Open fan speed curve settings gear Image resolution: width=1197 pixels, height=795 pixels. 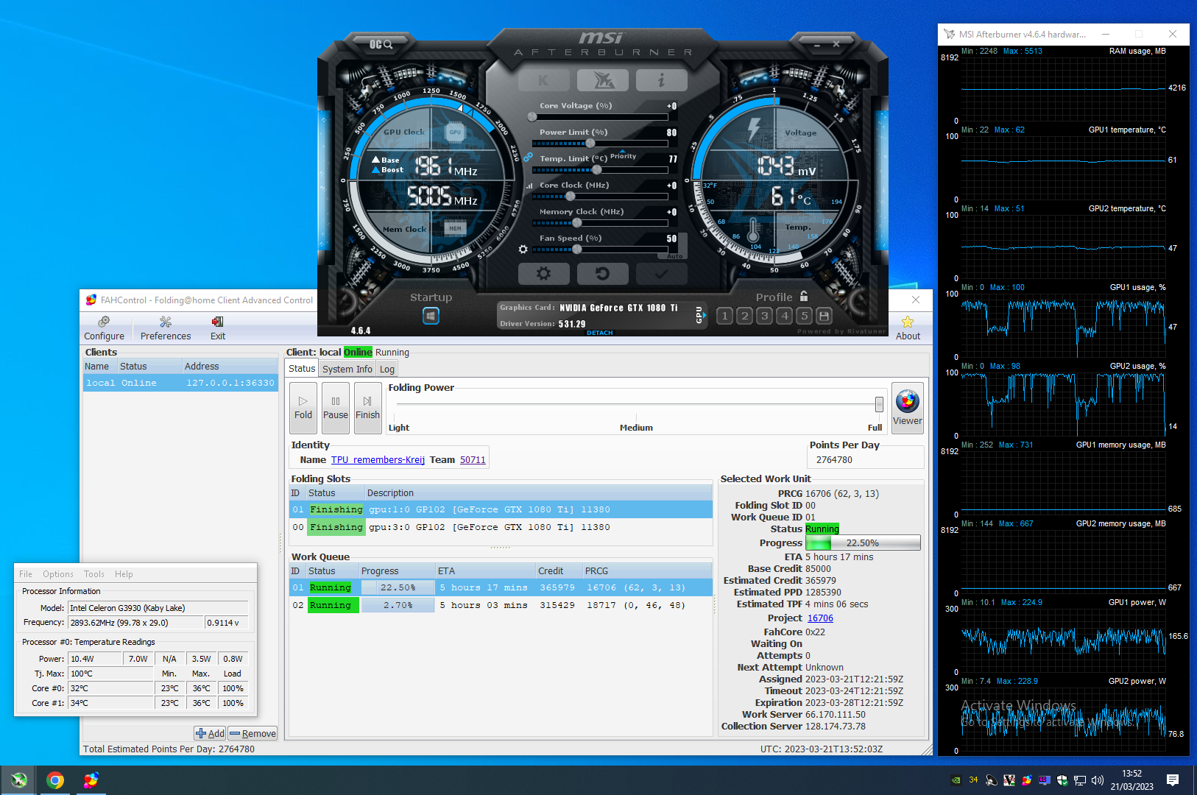[x=523, y=250]
